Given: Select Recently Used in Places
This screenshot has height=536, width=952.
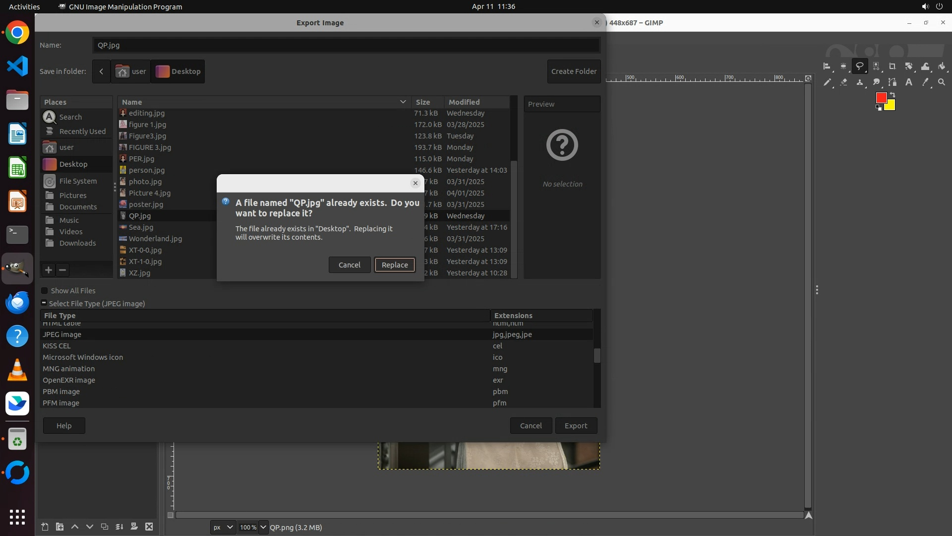Looking at the screenshot, I should click(82, 132).
